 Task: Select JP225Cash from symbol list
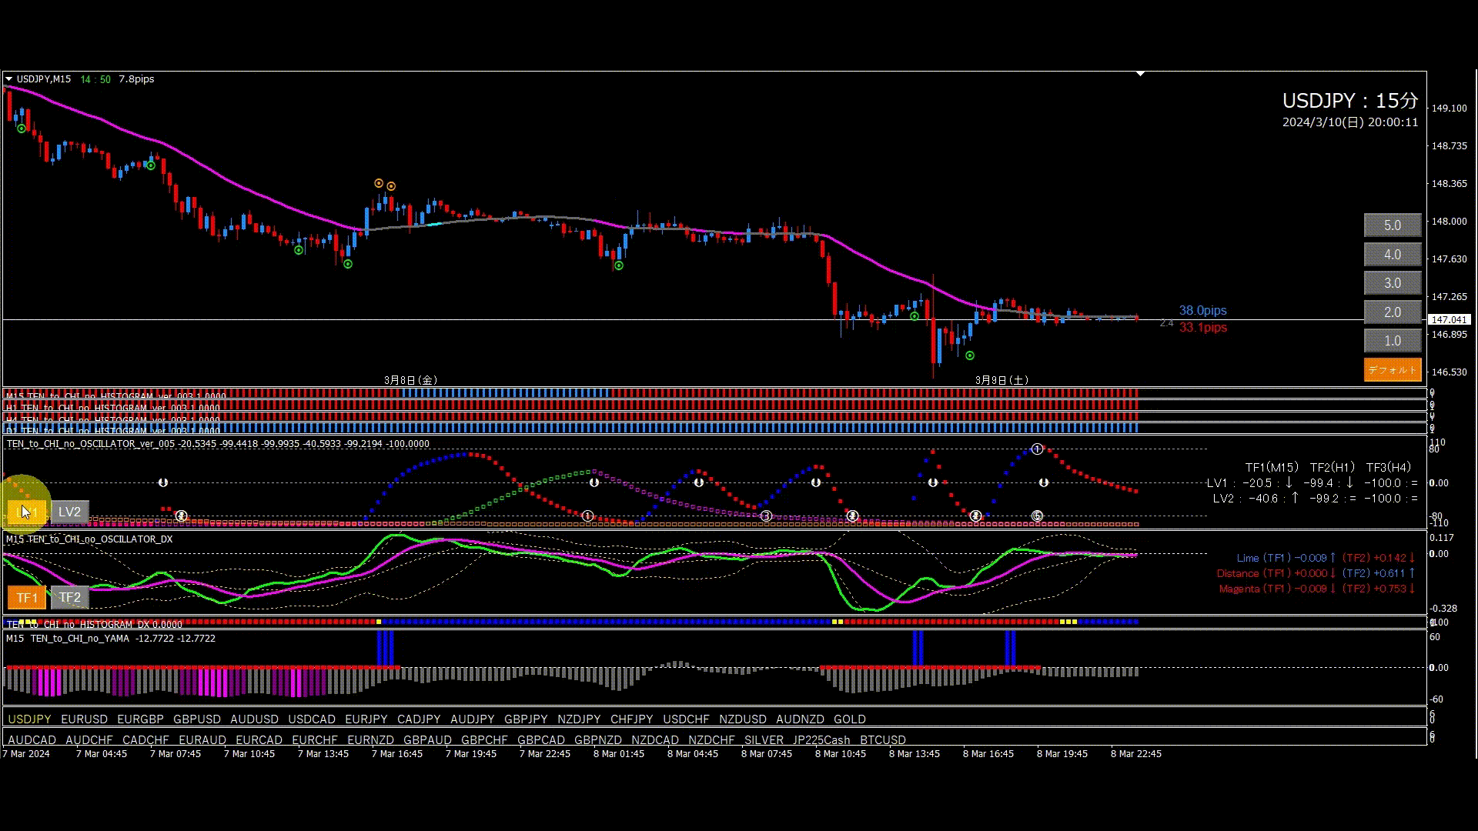tap(821, 740)
